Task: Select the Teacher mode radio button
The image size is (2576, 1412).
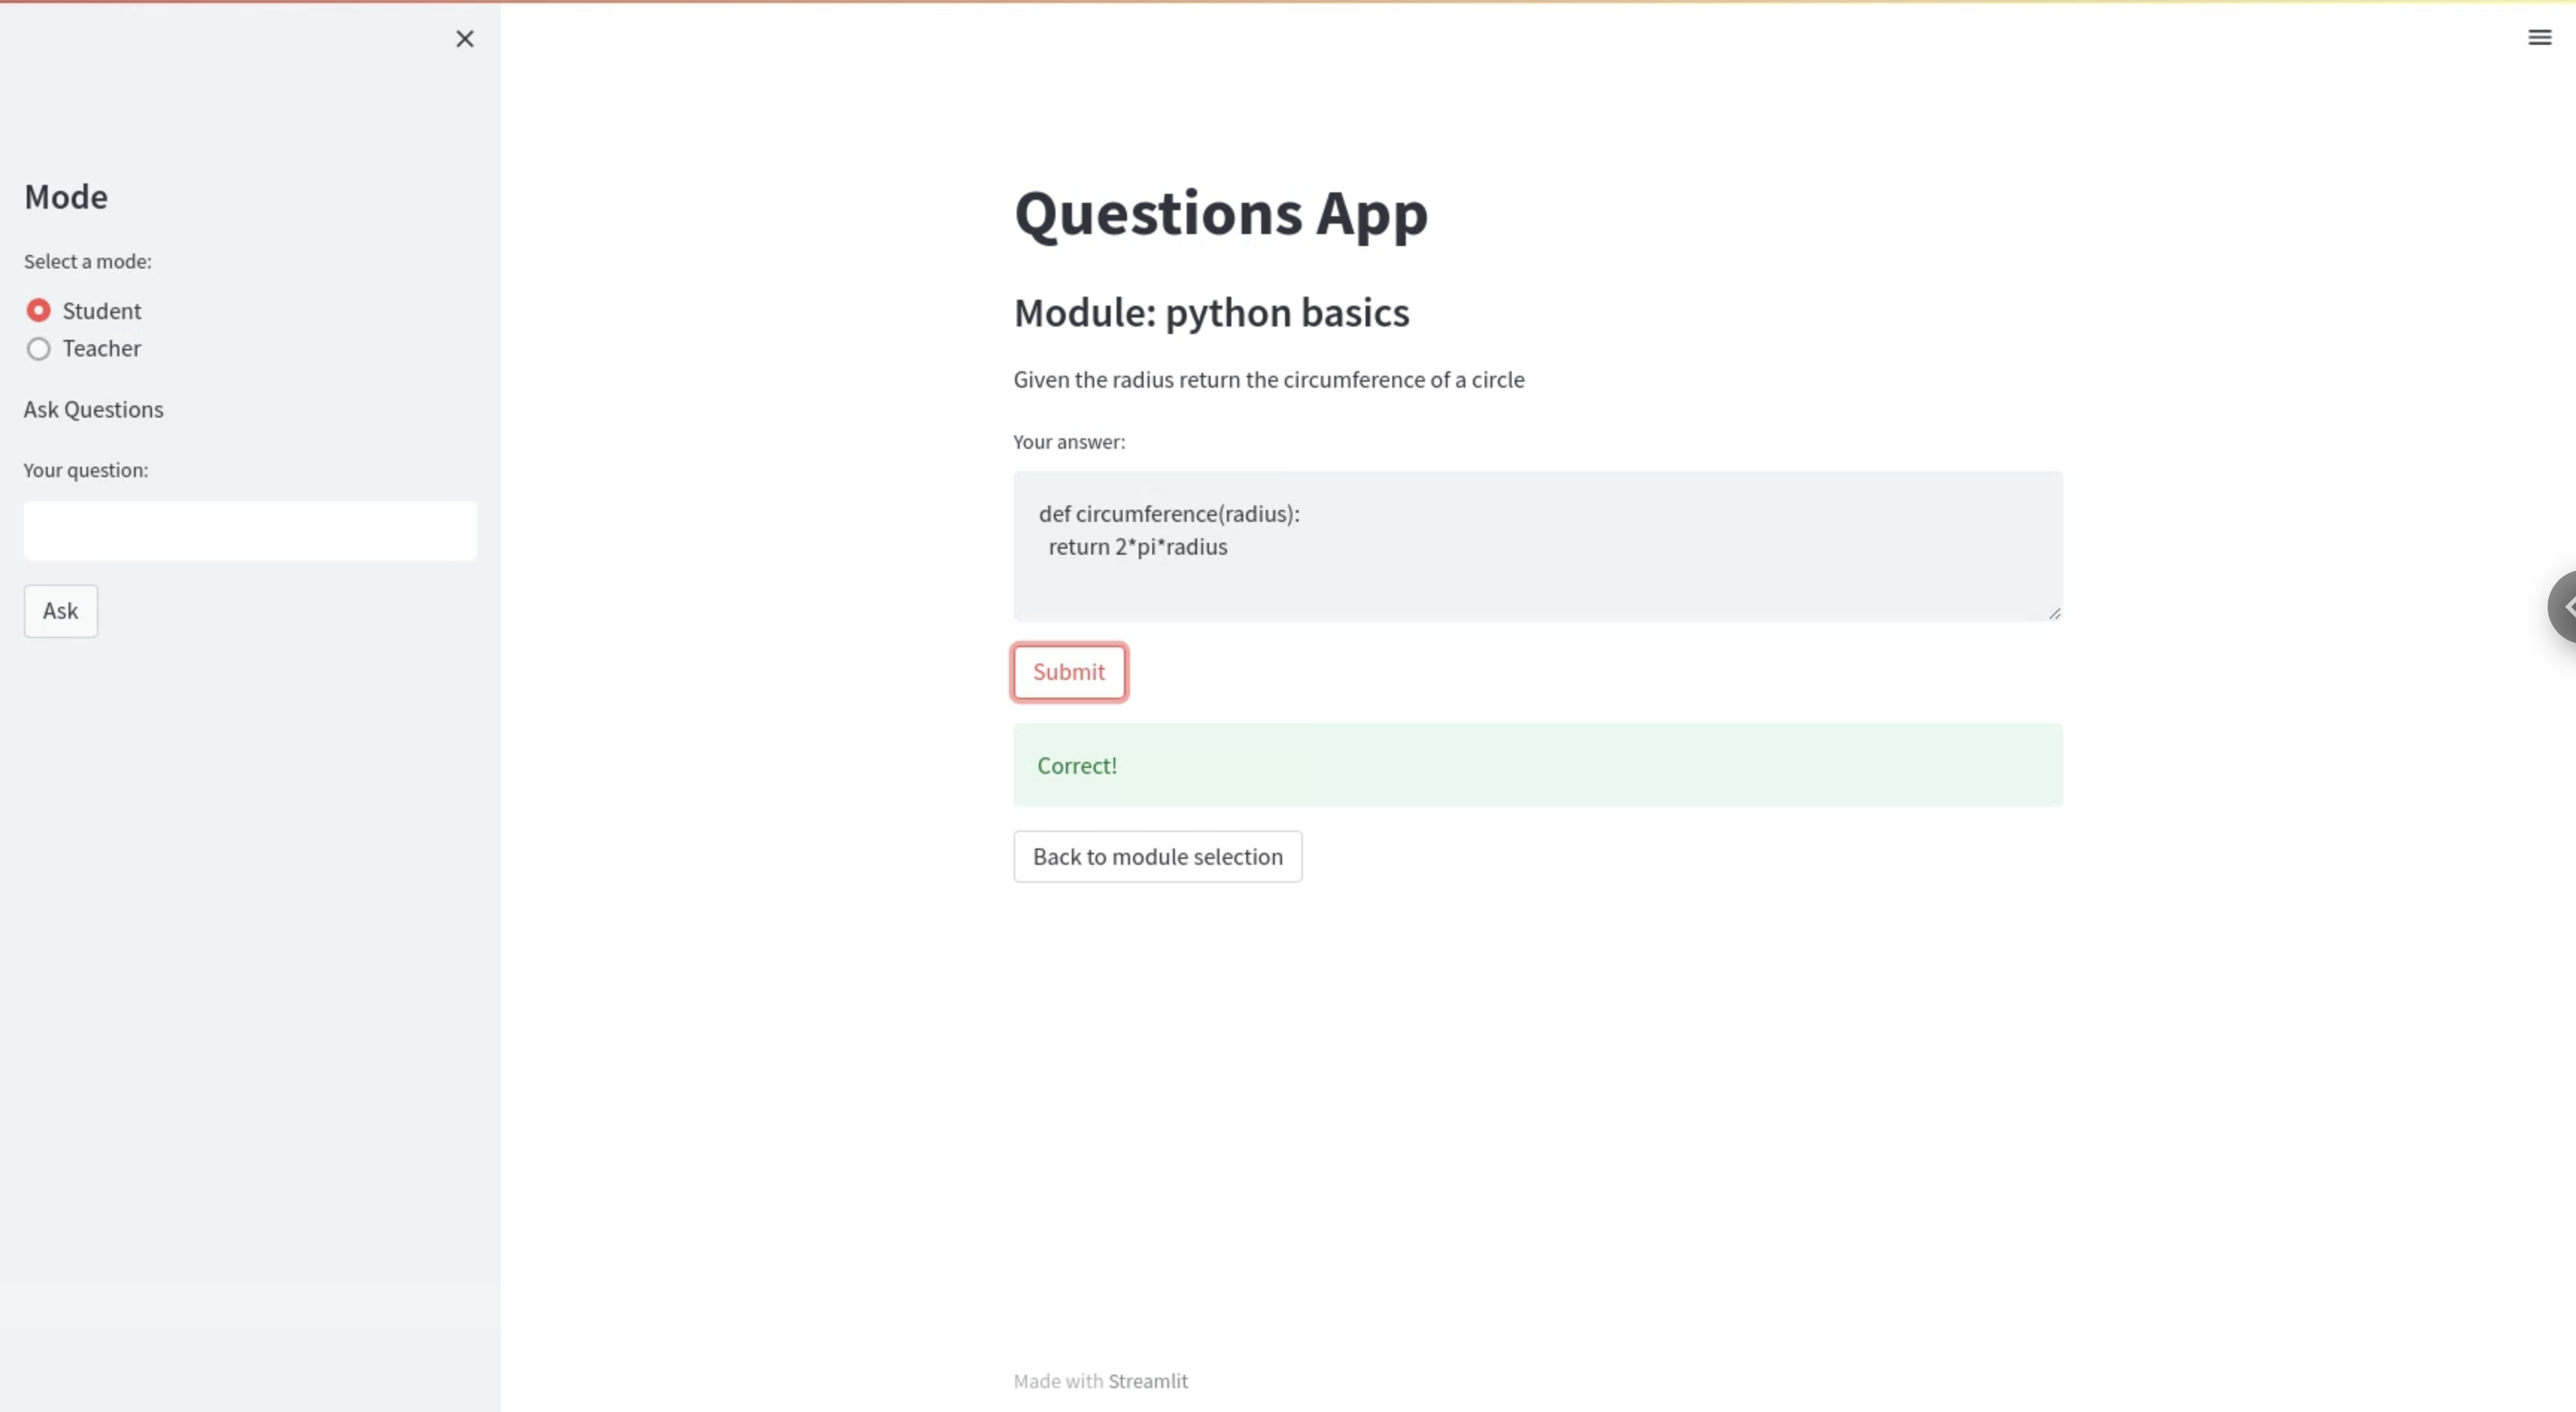Action: point(38,349)
